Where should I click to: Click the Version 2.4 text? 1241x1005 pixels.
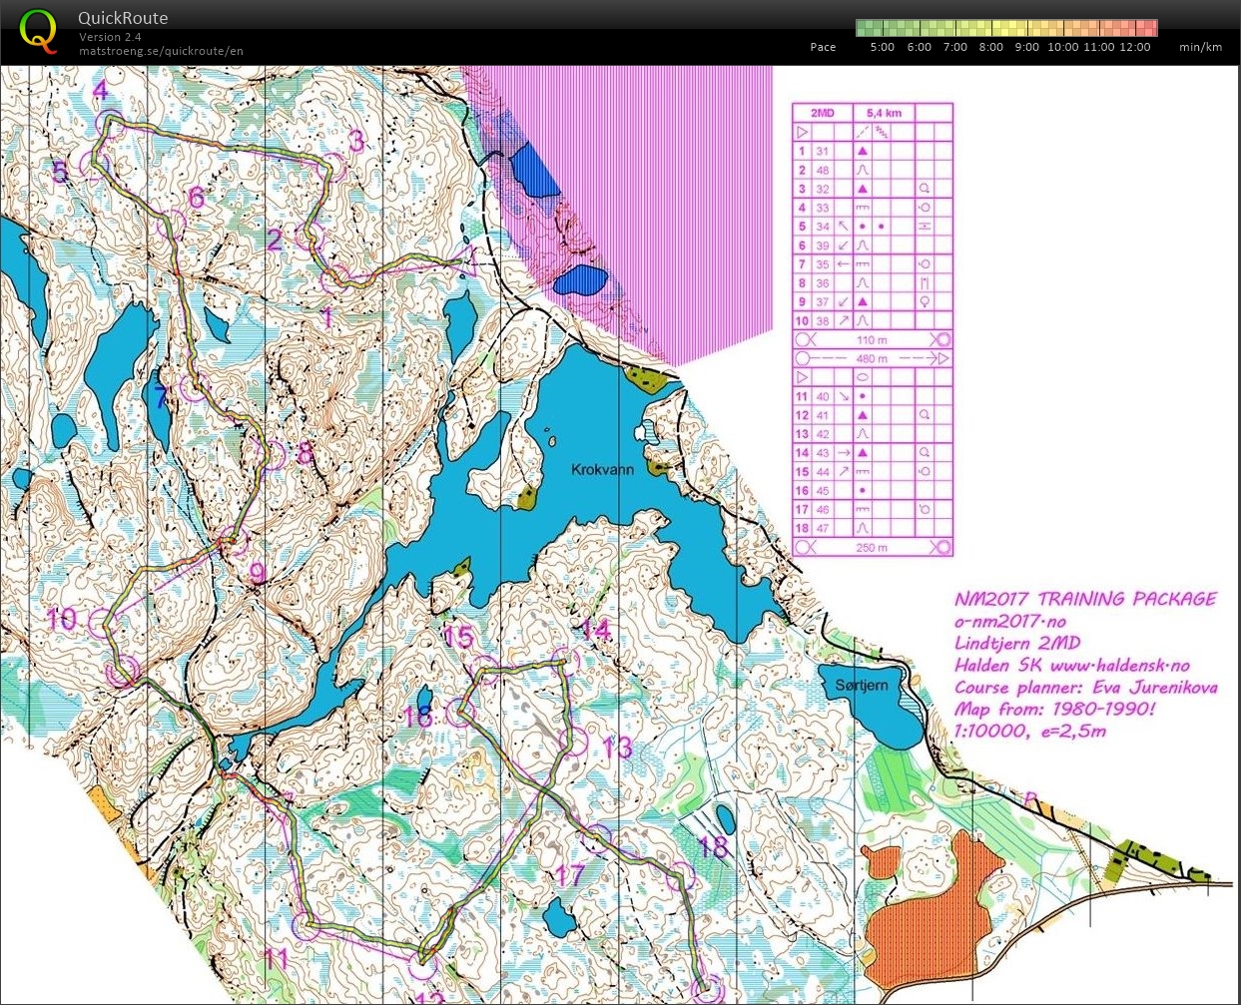109,37
